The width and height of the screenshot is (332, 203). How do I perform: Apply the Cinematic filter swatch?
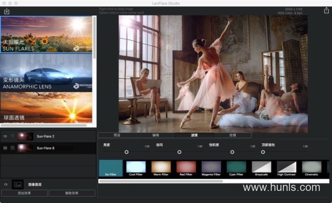[311, 168]
